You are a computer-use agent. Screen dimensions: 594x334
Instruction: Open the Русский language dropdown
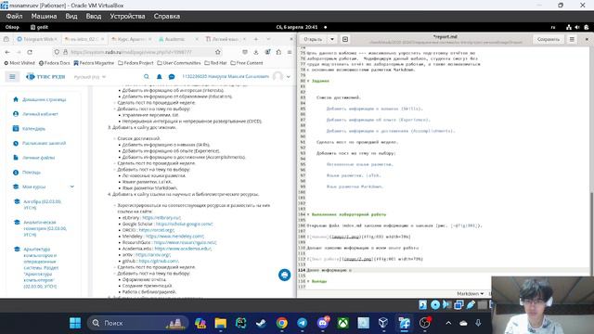click(x=90, y=77)
